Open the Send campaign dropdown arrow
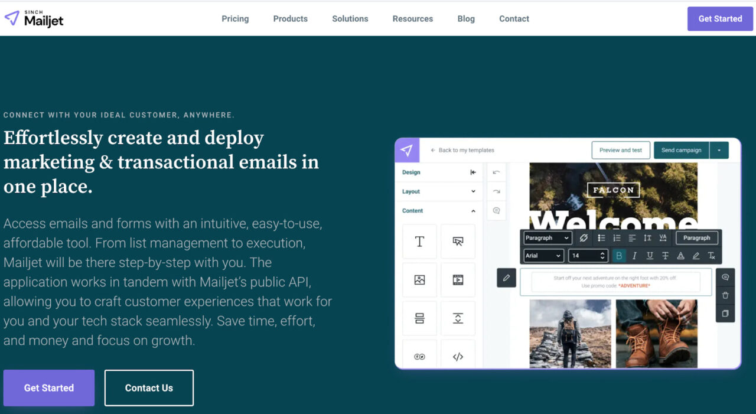756x414 pixels. pyautogui.click(x=719, y=150)
